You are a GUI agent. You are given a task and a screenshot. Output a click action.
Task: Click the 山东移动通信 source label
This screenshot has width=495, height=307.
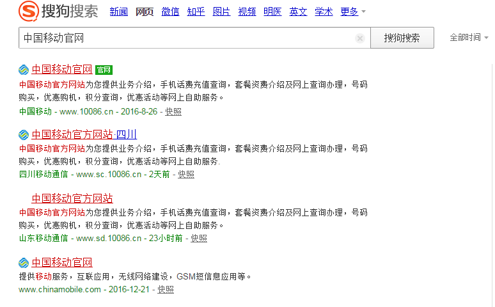click(43, 238)
